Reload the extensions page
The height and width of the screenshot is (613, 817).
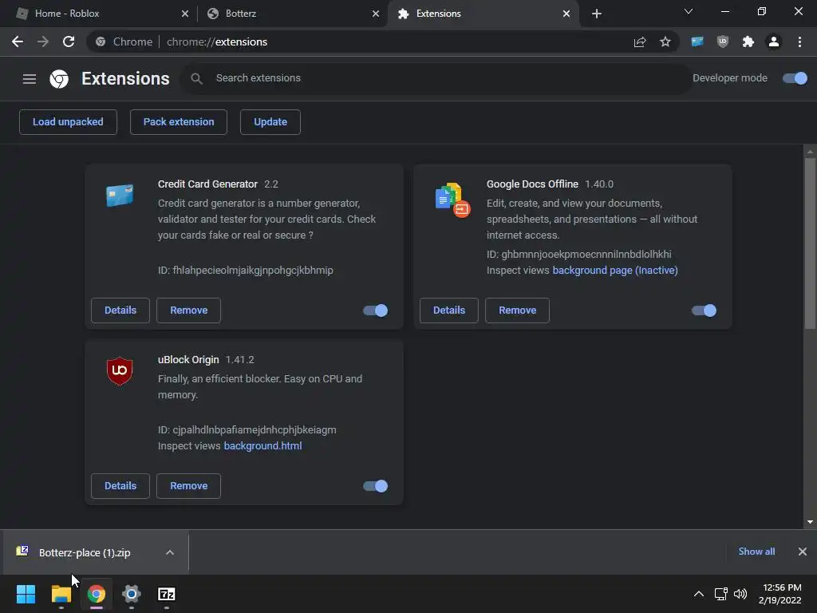point(69,42)
